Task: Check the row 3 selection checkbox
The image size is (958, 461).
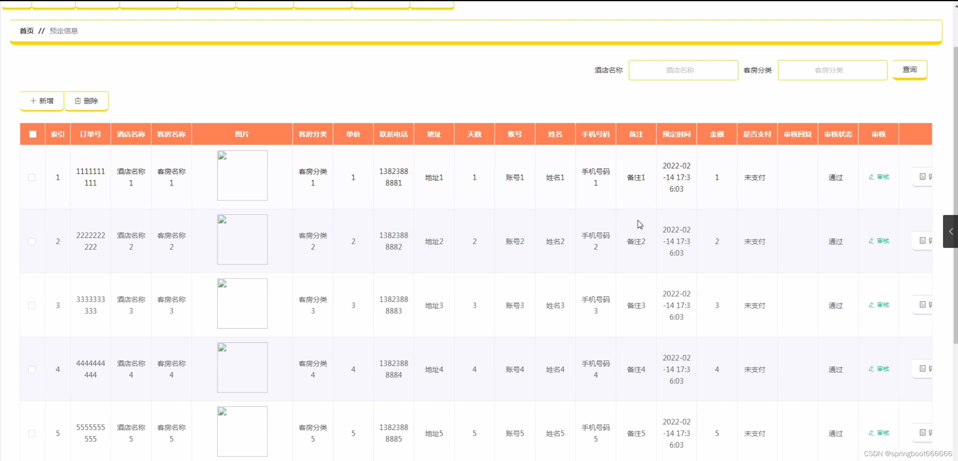Action: coord(32,305)
